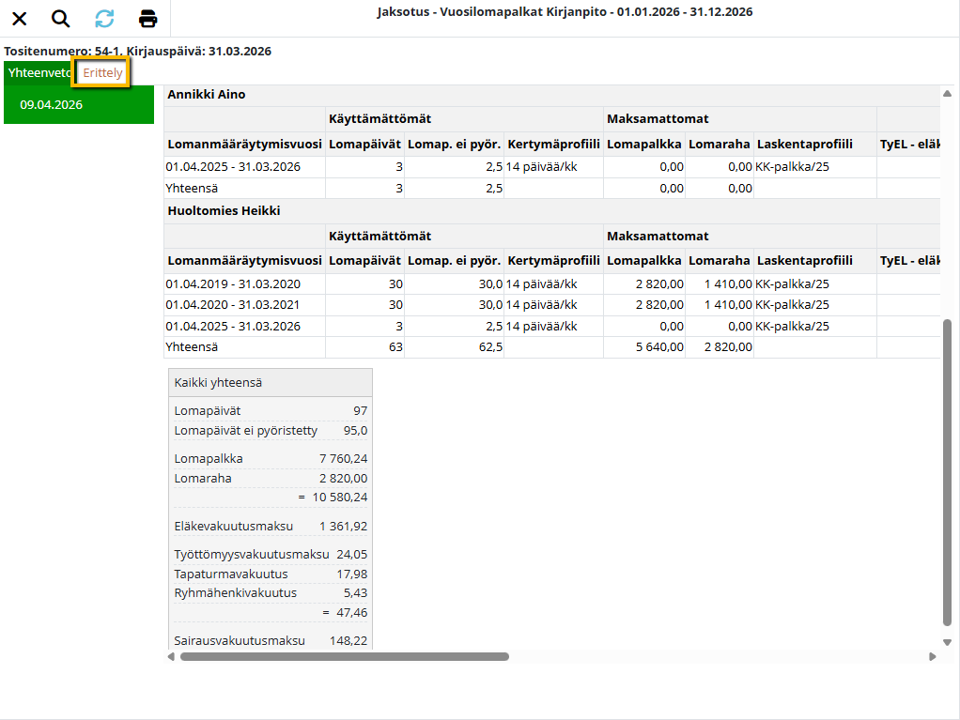This screenshot has width=960, height=720.
Task: Click the 7 760,24 Lomapalkka summary value
Action: pyautogui.click(x=344, y=458)
